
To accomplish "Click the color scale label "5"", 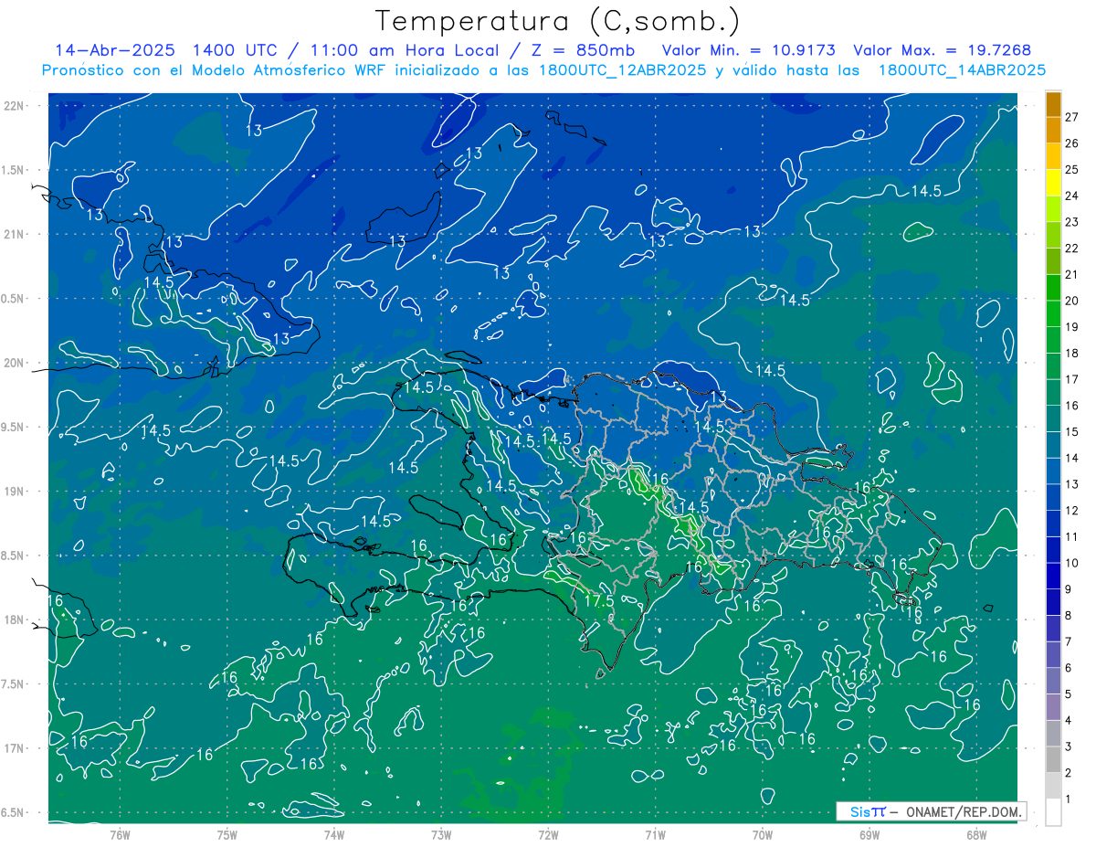I will coord(1069,694).
